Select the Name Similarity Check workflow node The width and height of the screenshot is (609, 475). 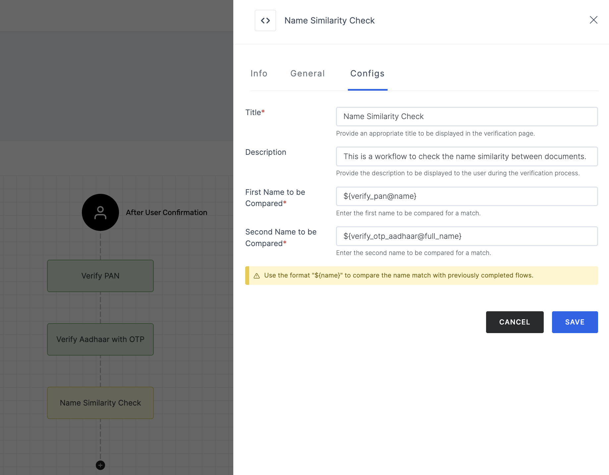[100, 403]
